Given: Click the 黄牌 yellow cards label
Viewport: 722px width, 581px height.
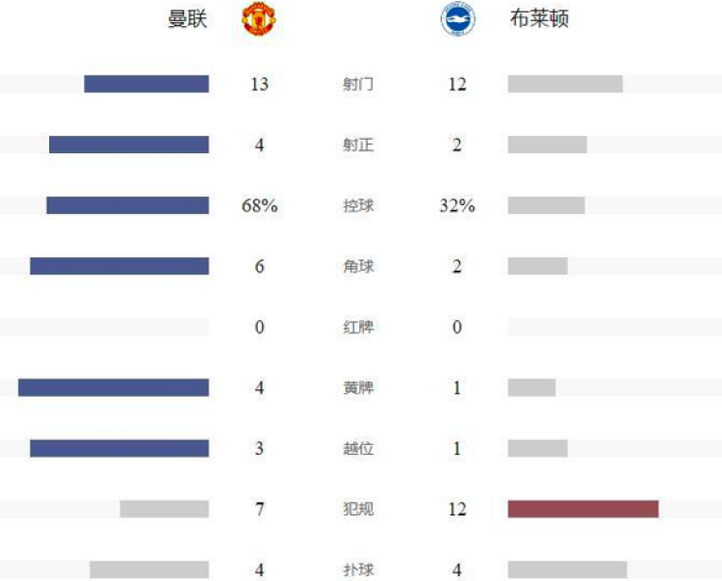Looking at the screenshot, I should tap(358, 387).
